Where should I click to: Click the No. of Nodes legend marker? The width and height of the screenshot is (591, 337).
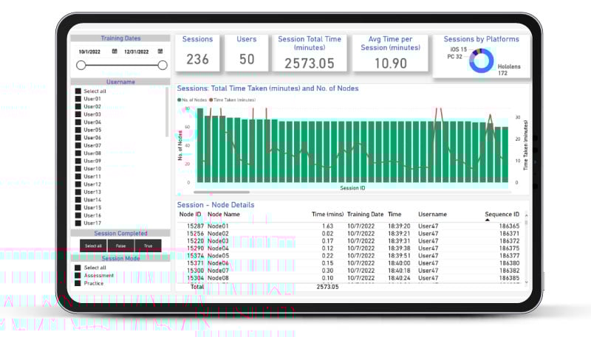(x=180, y=100)
